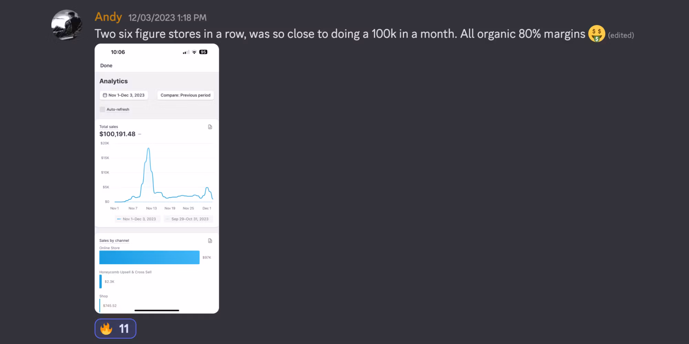Click the Honeycomb Upsell & Cross Sell bar

[101, 281]
